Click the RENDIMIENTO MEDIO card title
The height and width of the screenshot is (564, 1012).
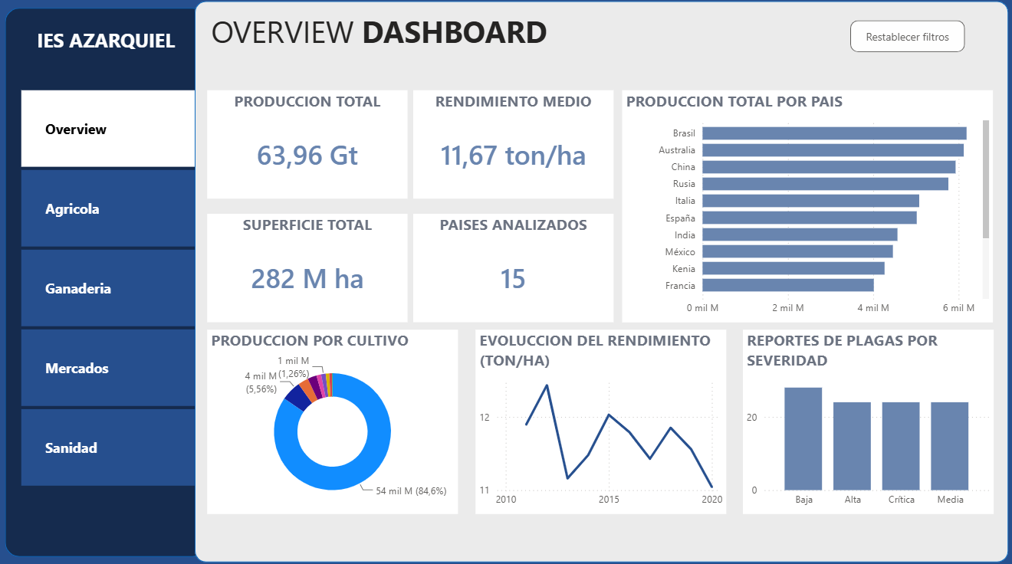[513, 102]
